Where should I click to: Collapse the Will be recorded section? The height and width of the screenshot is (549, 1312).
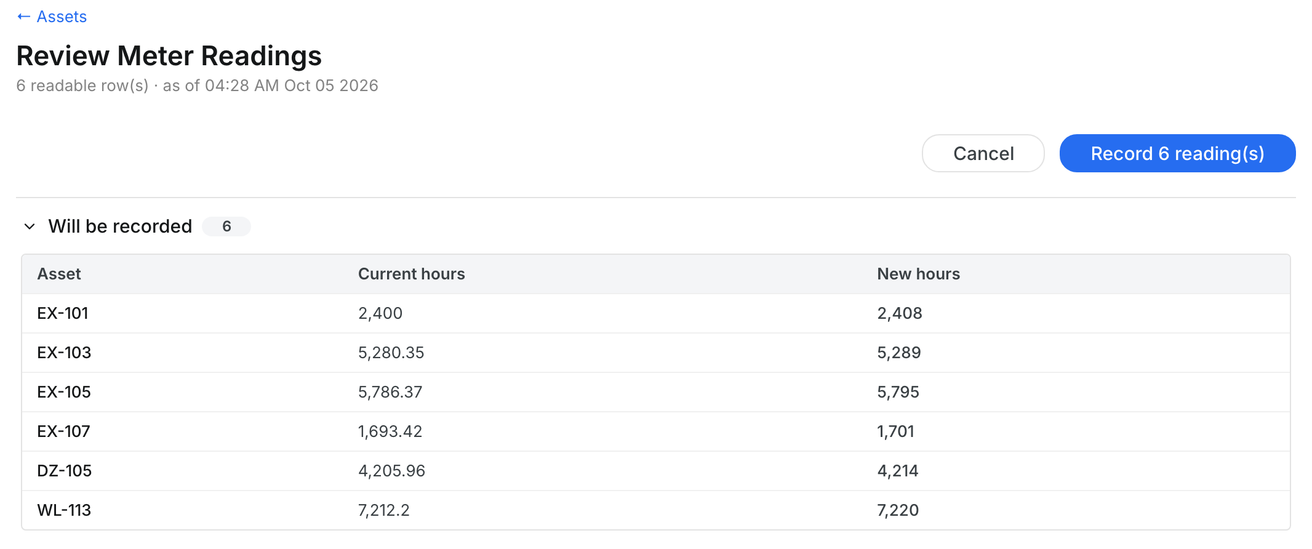[30, 226]
